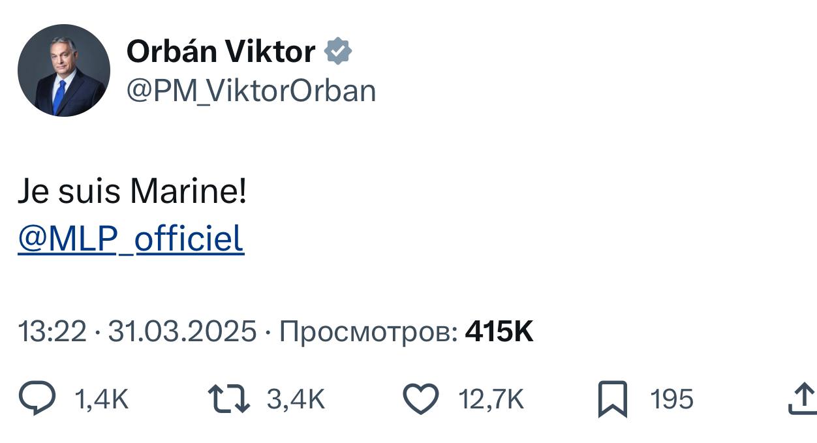Show reposts via the 3,4K count
817x443 pixels.
click(x=296, y=399)
